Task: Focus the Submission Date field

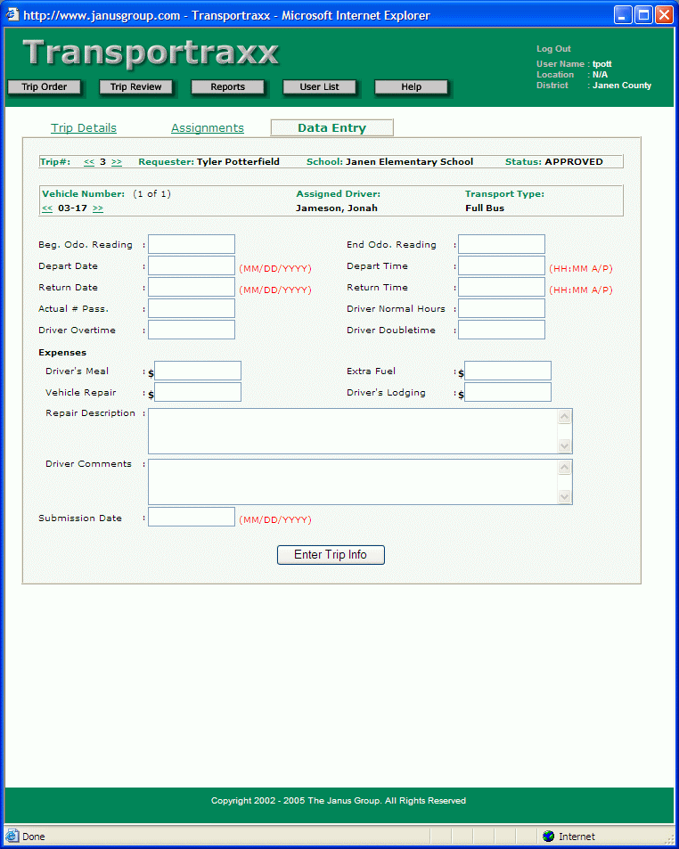Action: pyautogui.click(x=192, y=517)
